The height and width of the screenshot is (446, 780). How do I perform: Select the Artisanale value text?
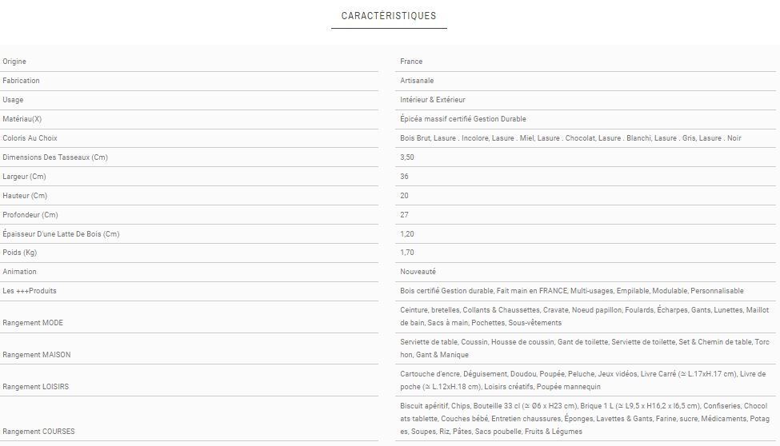417,81
